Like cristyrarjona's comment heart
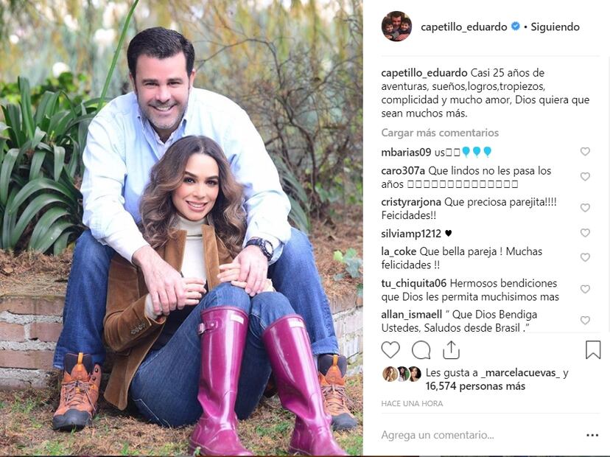The width and height of the screenshot is (610, 457). tap(585, 208)
